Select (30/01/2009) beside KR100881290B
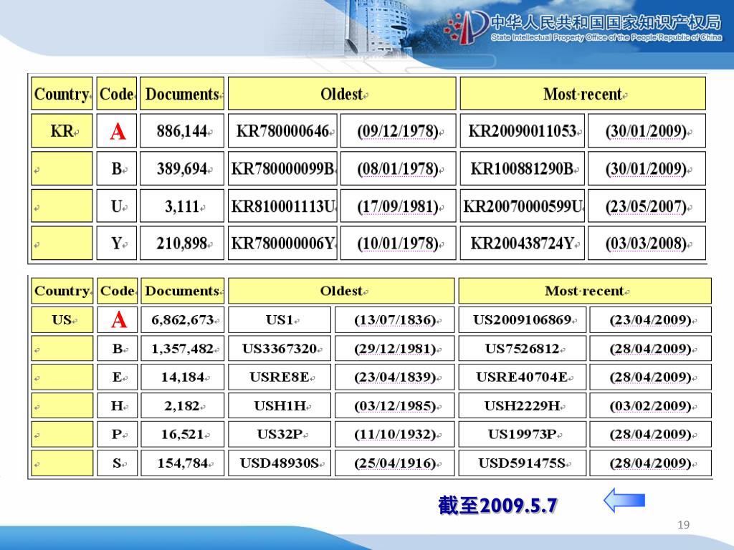 click(646, 169)
